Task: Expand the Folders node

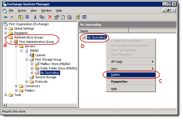Action: click(x=16, y=90)
